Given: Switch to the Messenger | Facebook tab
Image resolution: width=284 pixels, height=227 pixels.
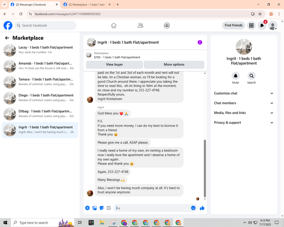Looking at the screenshot, I should (x=34, y=5).
